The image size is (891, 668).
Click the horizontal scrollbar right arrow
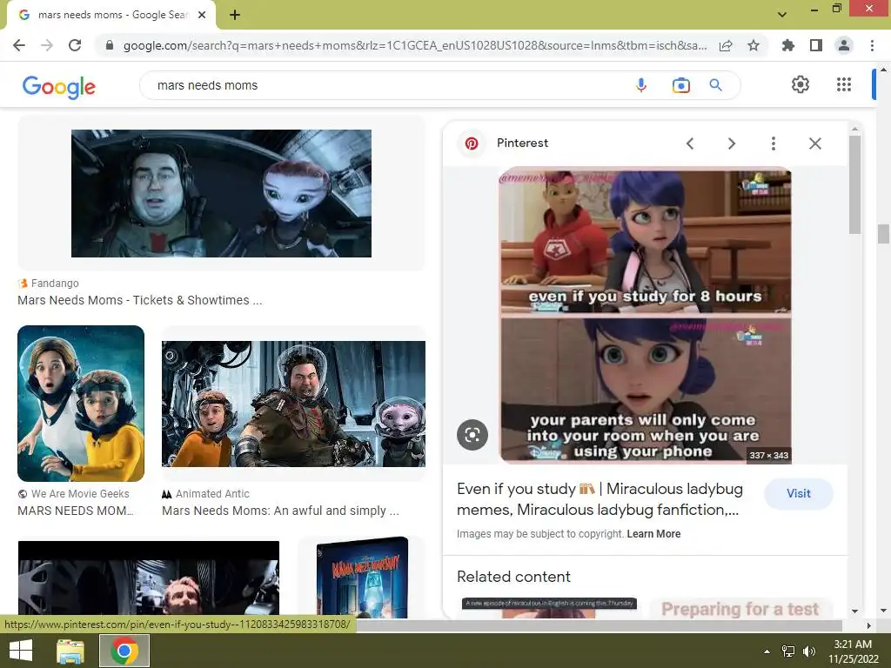pyautogui.click(x=869, y=625)
